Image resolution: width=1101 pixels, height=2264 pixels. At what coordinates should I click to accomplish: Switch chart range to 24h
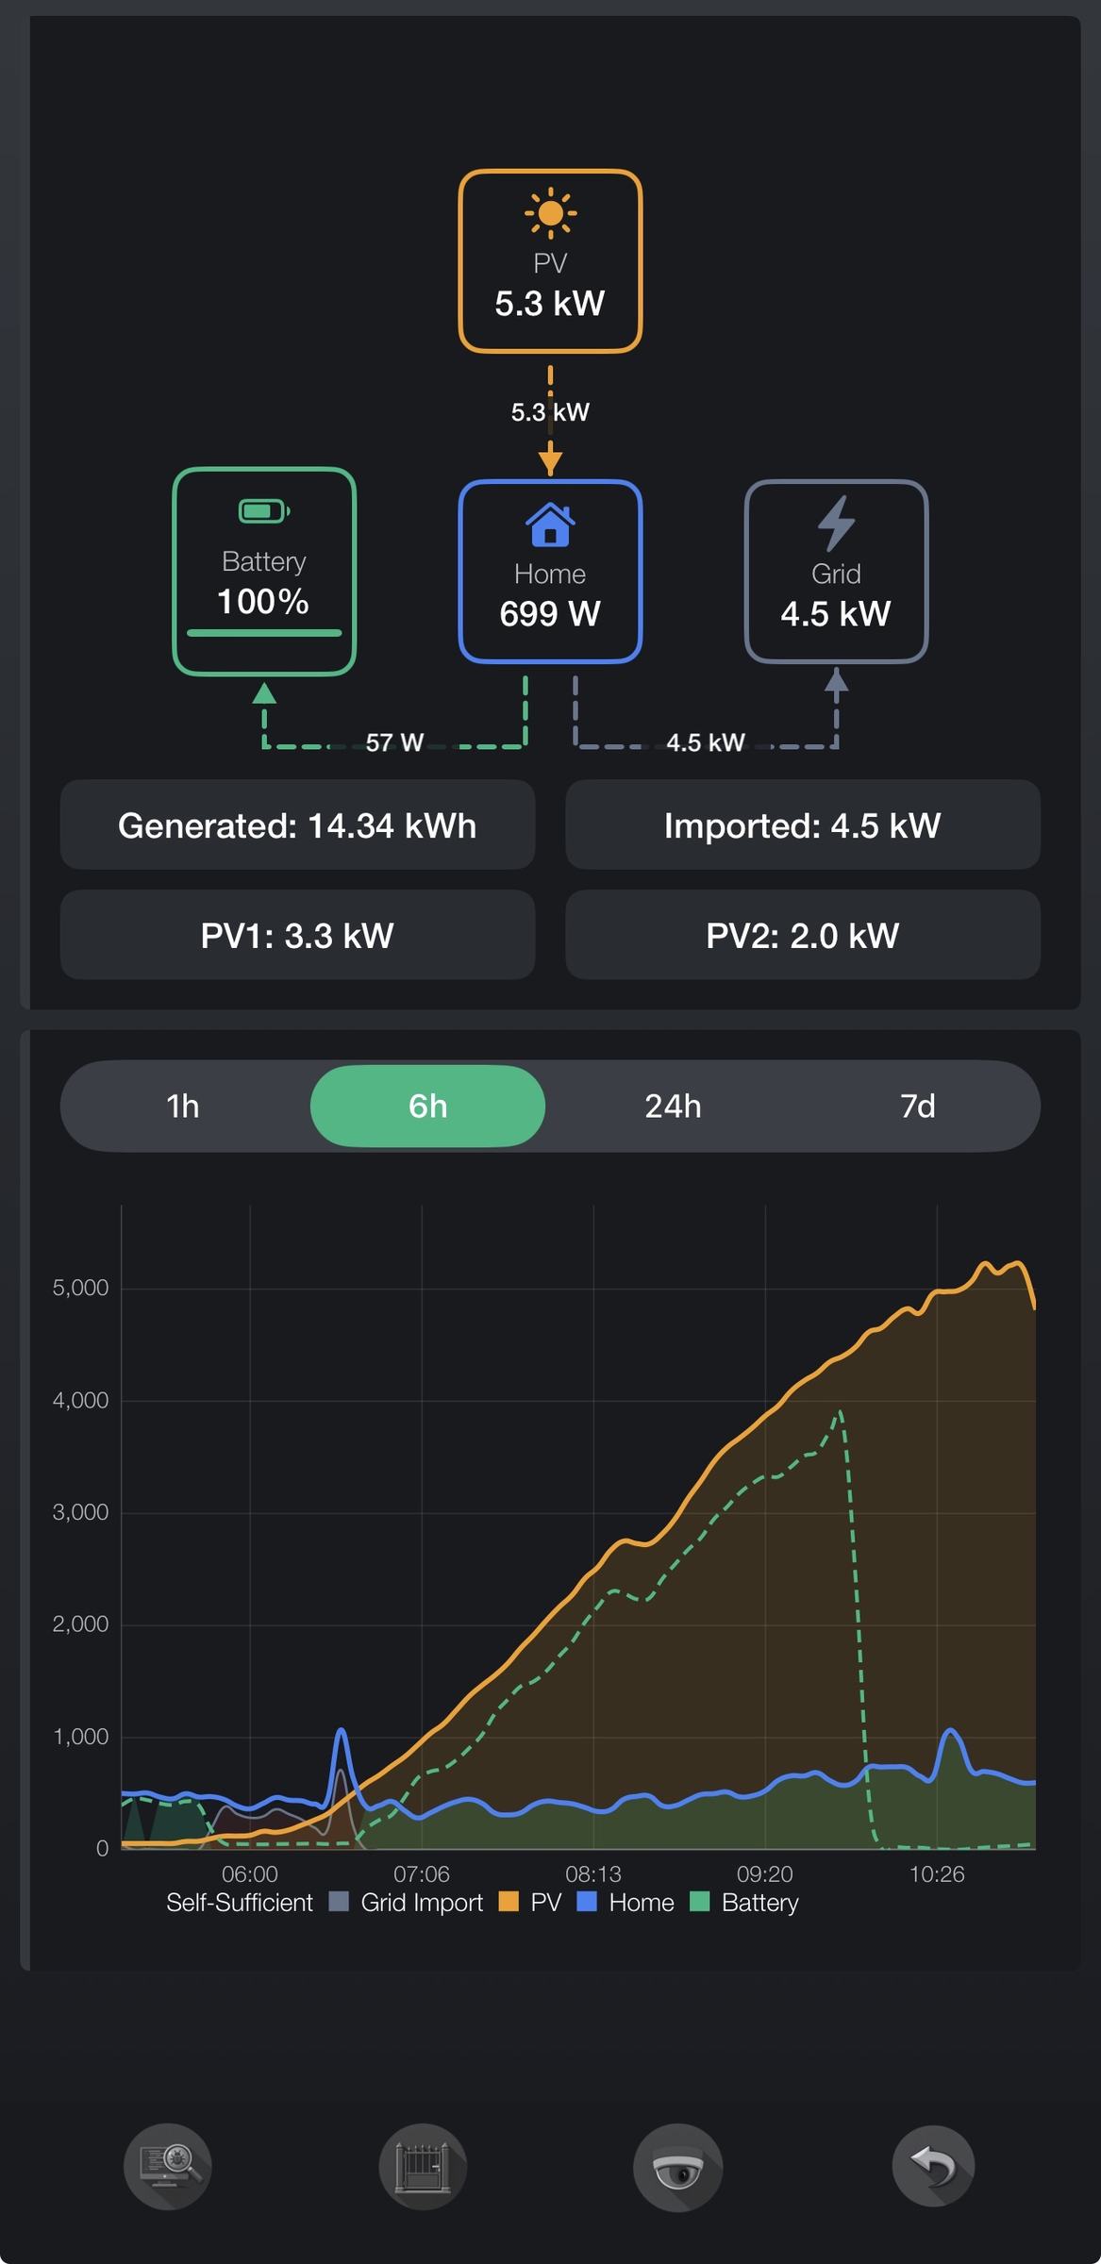(x=673, y=1106)
